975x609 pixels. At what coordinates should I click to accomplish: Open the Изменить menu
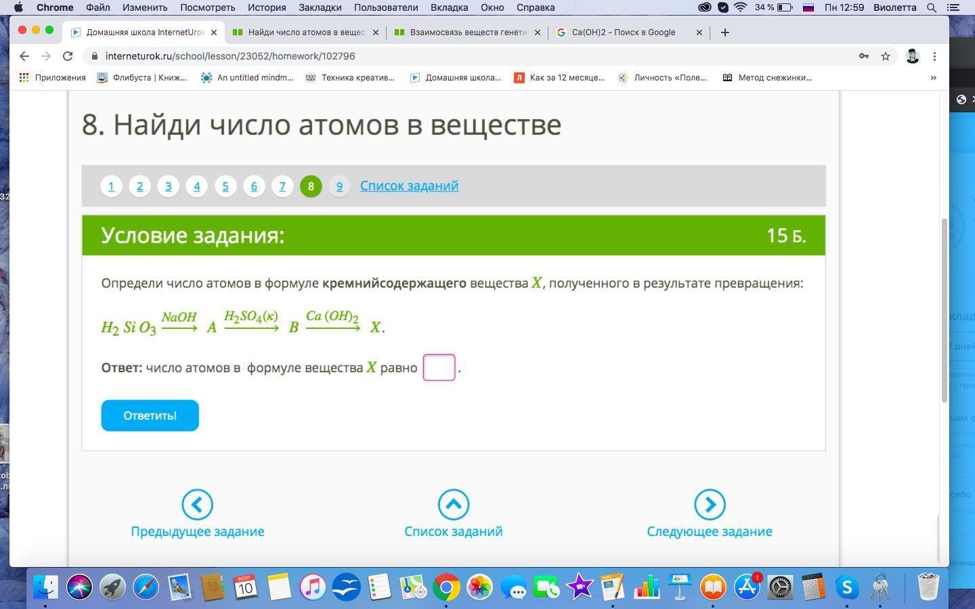tap(145, 7)
